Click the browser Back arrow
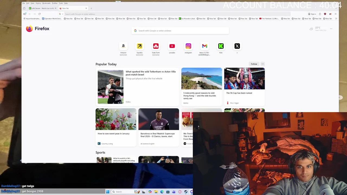This screenshot has height=195, width=347. coord(30,14)
